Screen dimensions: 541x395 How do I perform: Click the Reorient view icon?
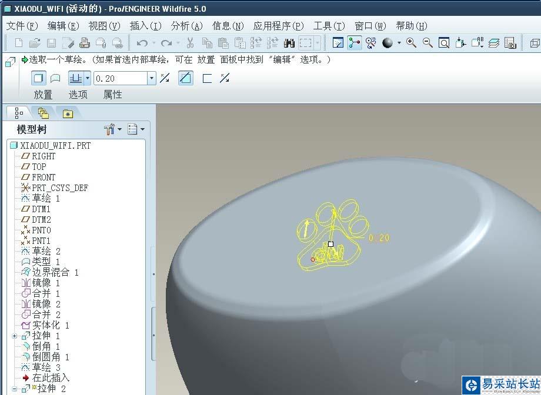(x=460, y=43)
